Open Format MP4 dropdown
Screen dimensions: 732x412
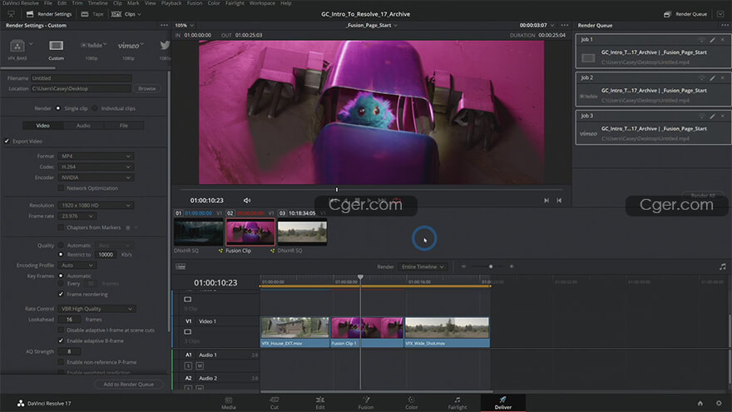[x=96, y=156]
